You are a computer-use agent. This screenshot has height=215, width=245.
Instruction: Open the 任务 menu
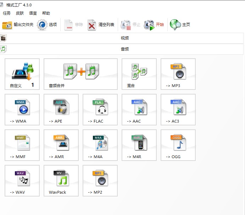click(x=7, y=13)
